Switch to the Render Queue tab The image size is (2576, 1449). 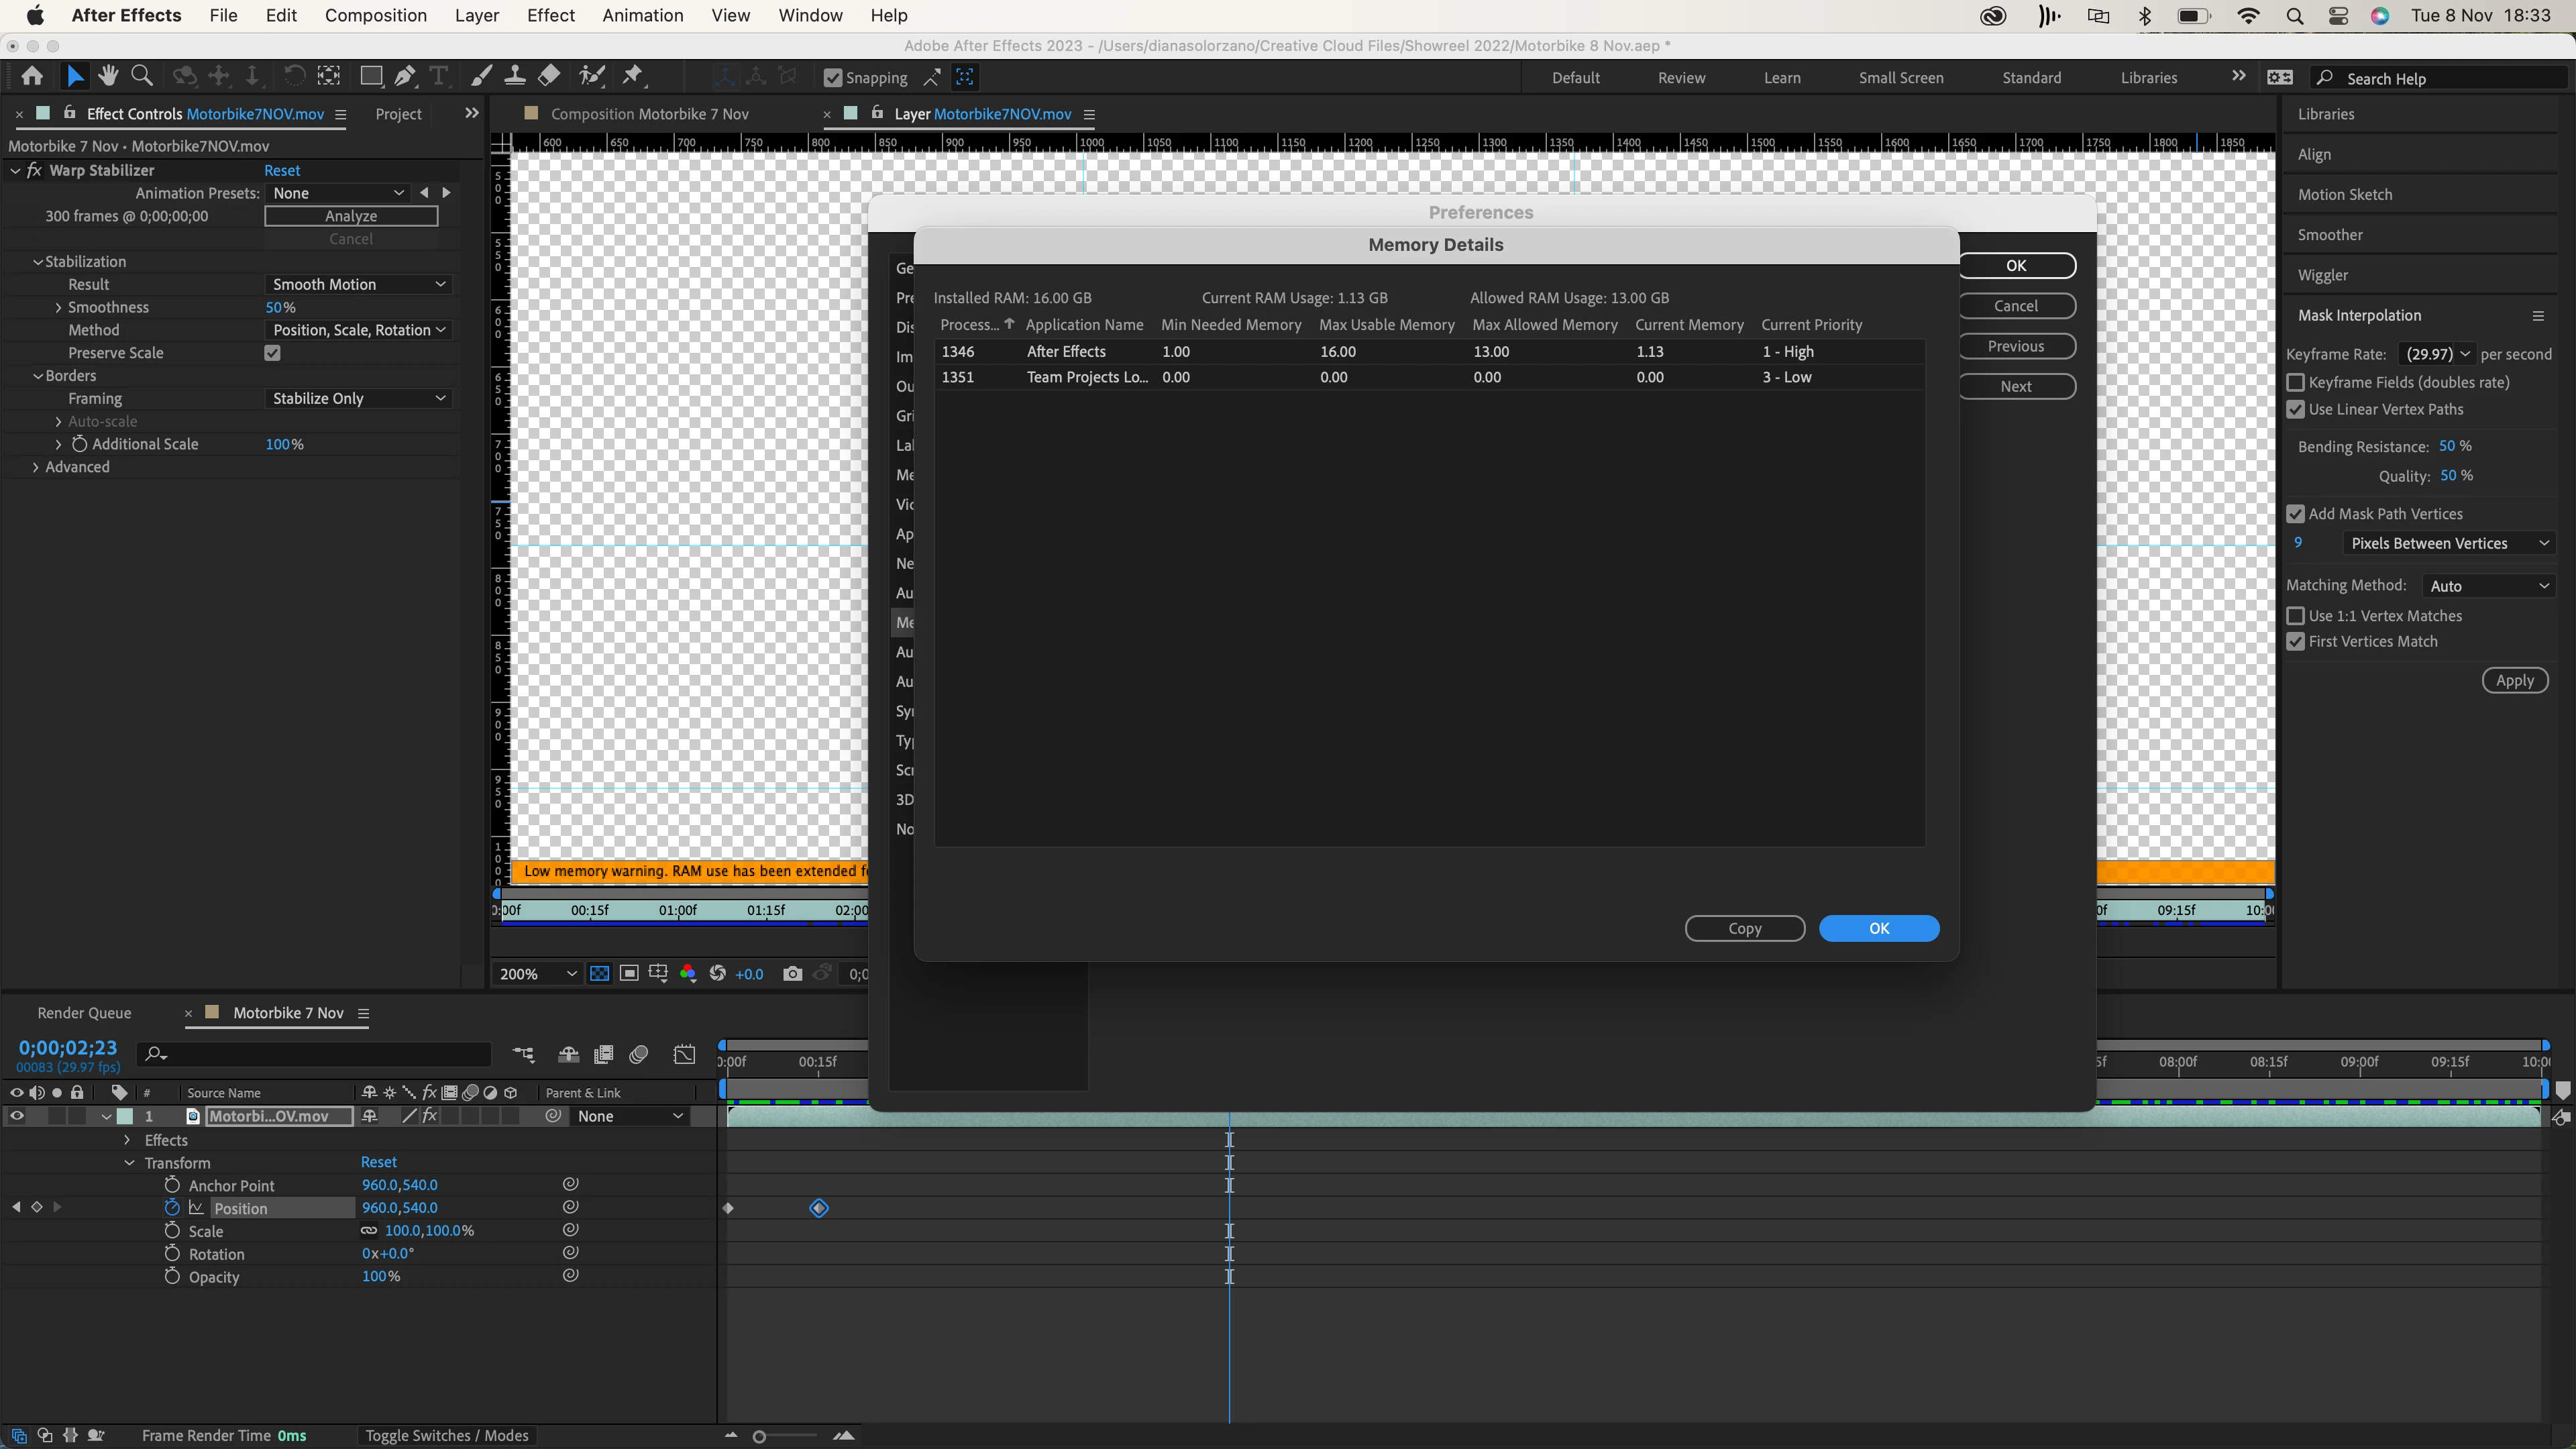tap(84, 1013)
